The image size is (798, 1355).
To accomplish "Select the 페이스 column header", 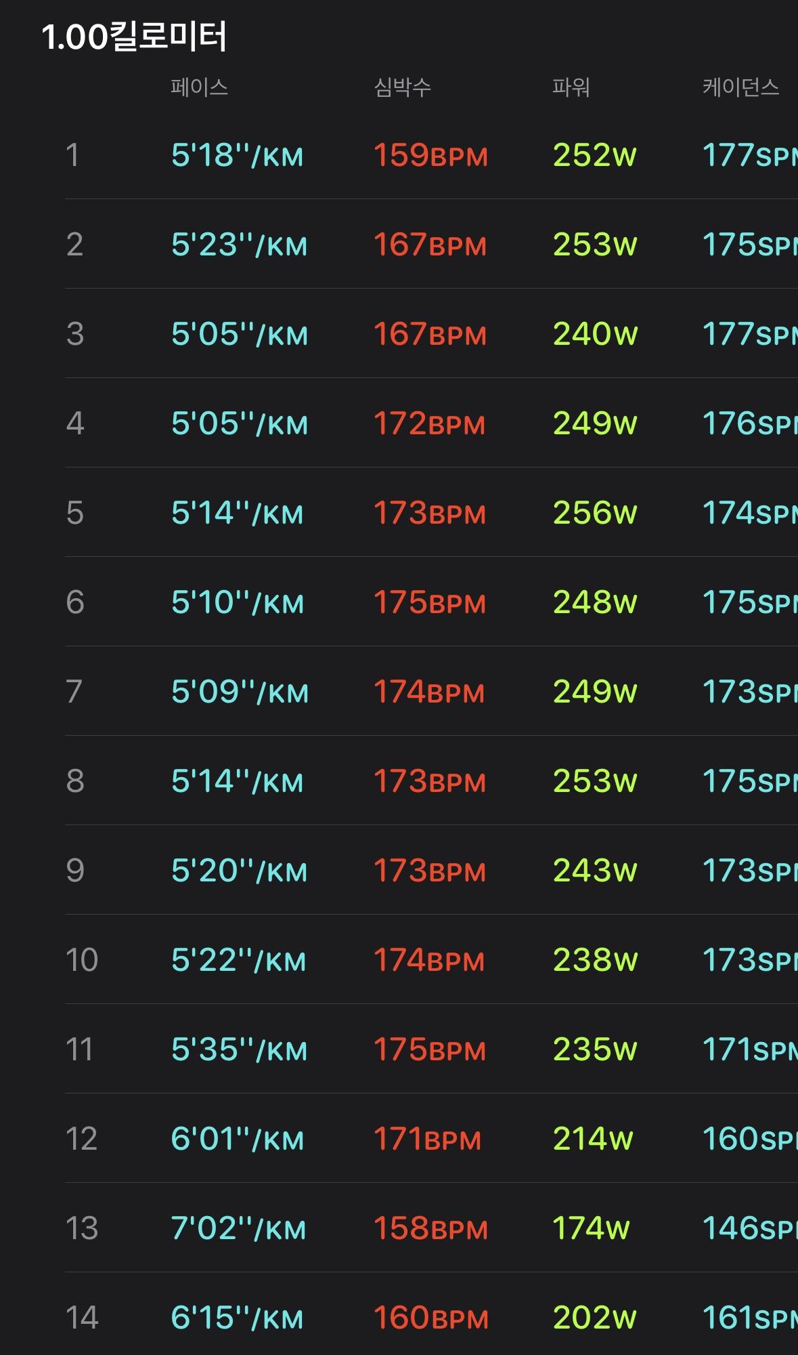I will [199, 87].
